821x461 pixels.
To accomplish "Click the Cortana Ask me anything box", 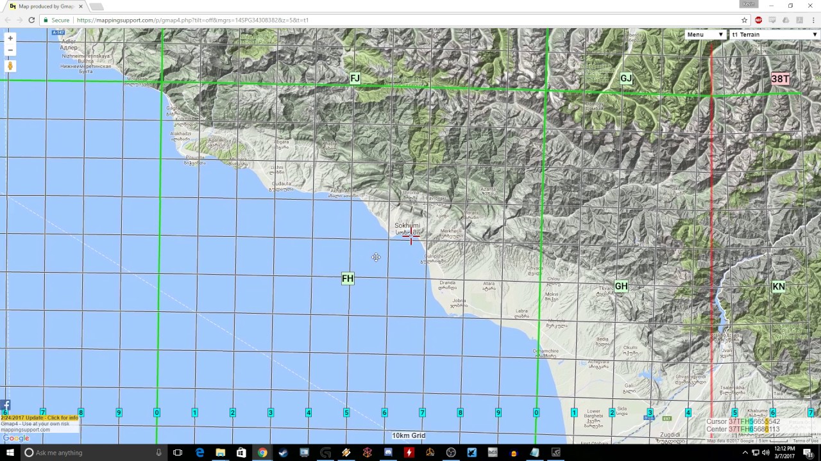I will click(x=93, y=453).
